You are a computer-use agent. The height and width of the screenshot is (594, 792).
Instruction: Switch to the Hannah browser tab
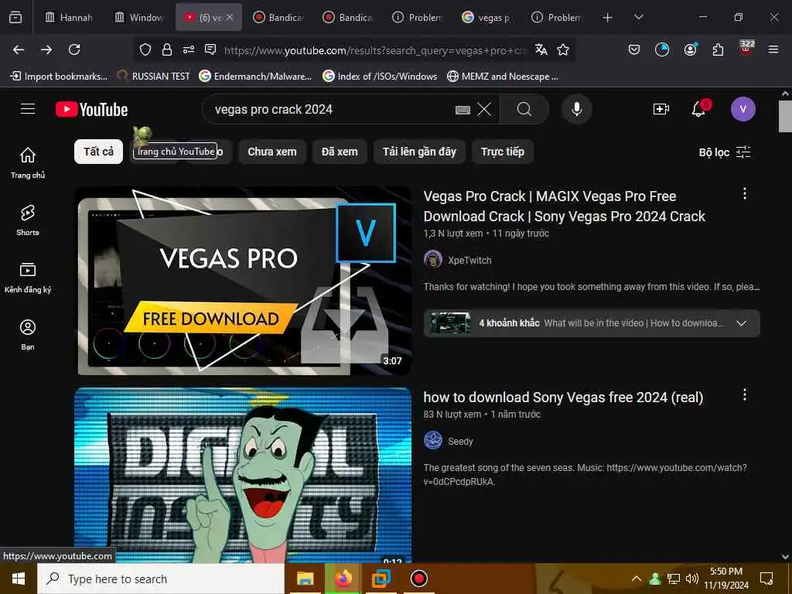[69, 18]
